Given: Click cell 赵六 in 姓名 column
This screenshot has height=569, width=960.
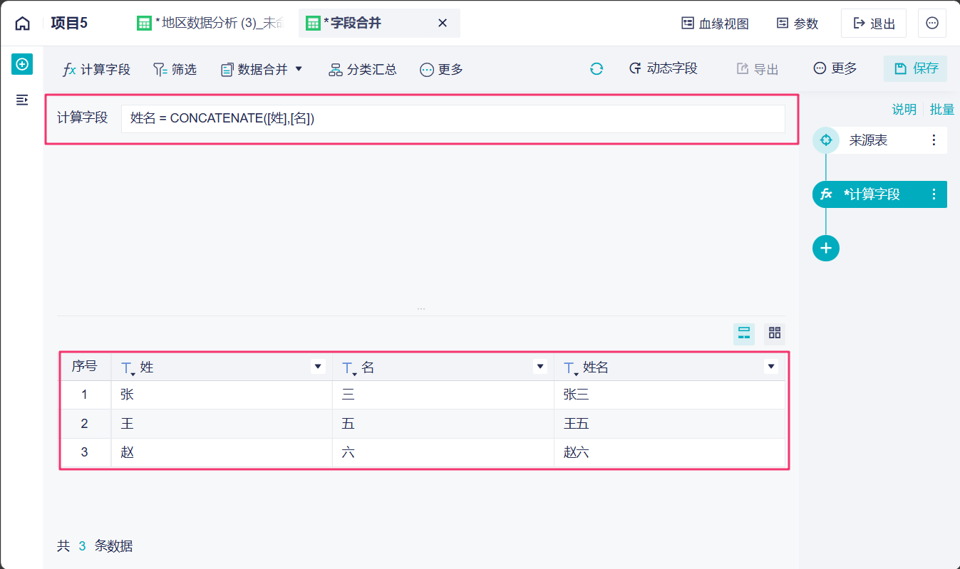Looking at the screenshot, I should tap(669, 452).
